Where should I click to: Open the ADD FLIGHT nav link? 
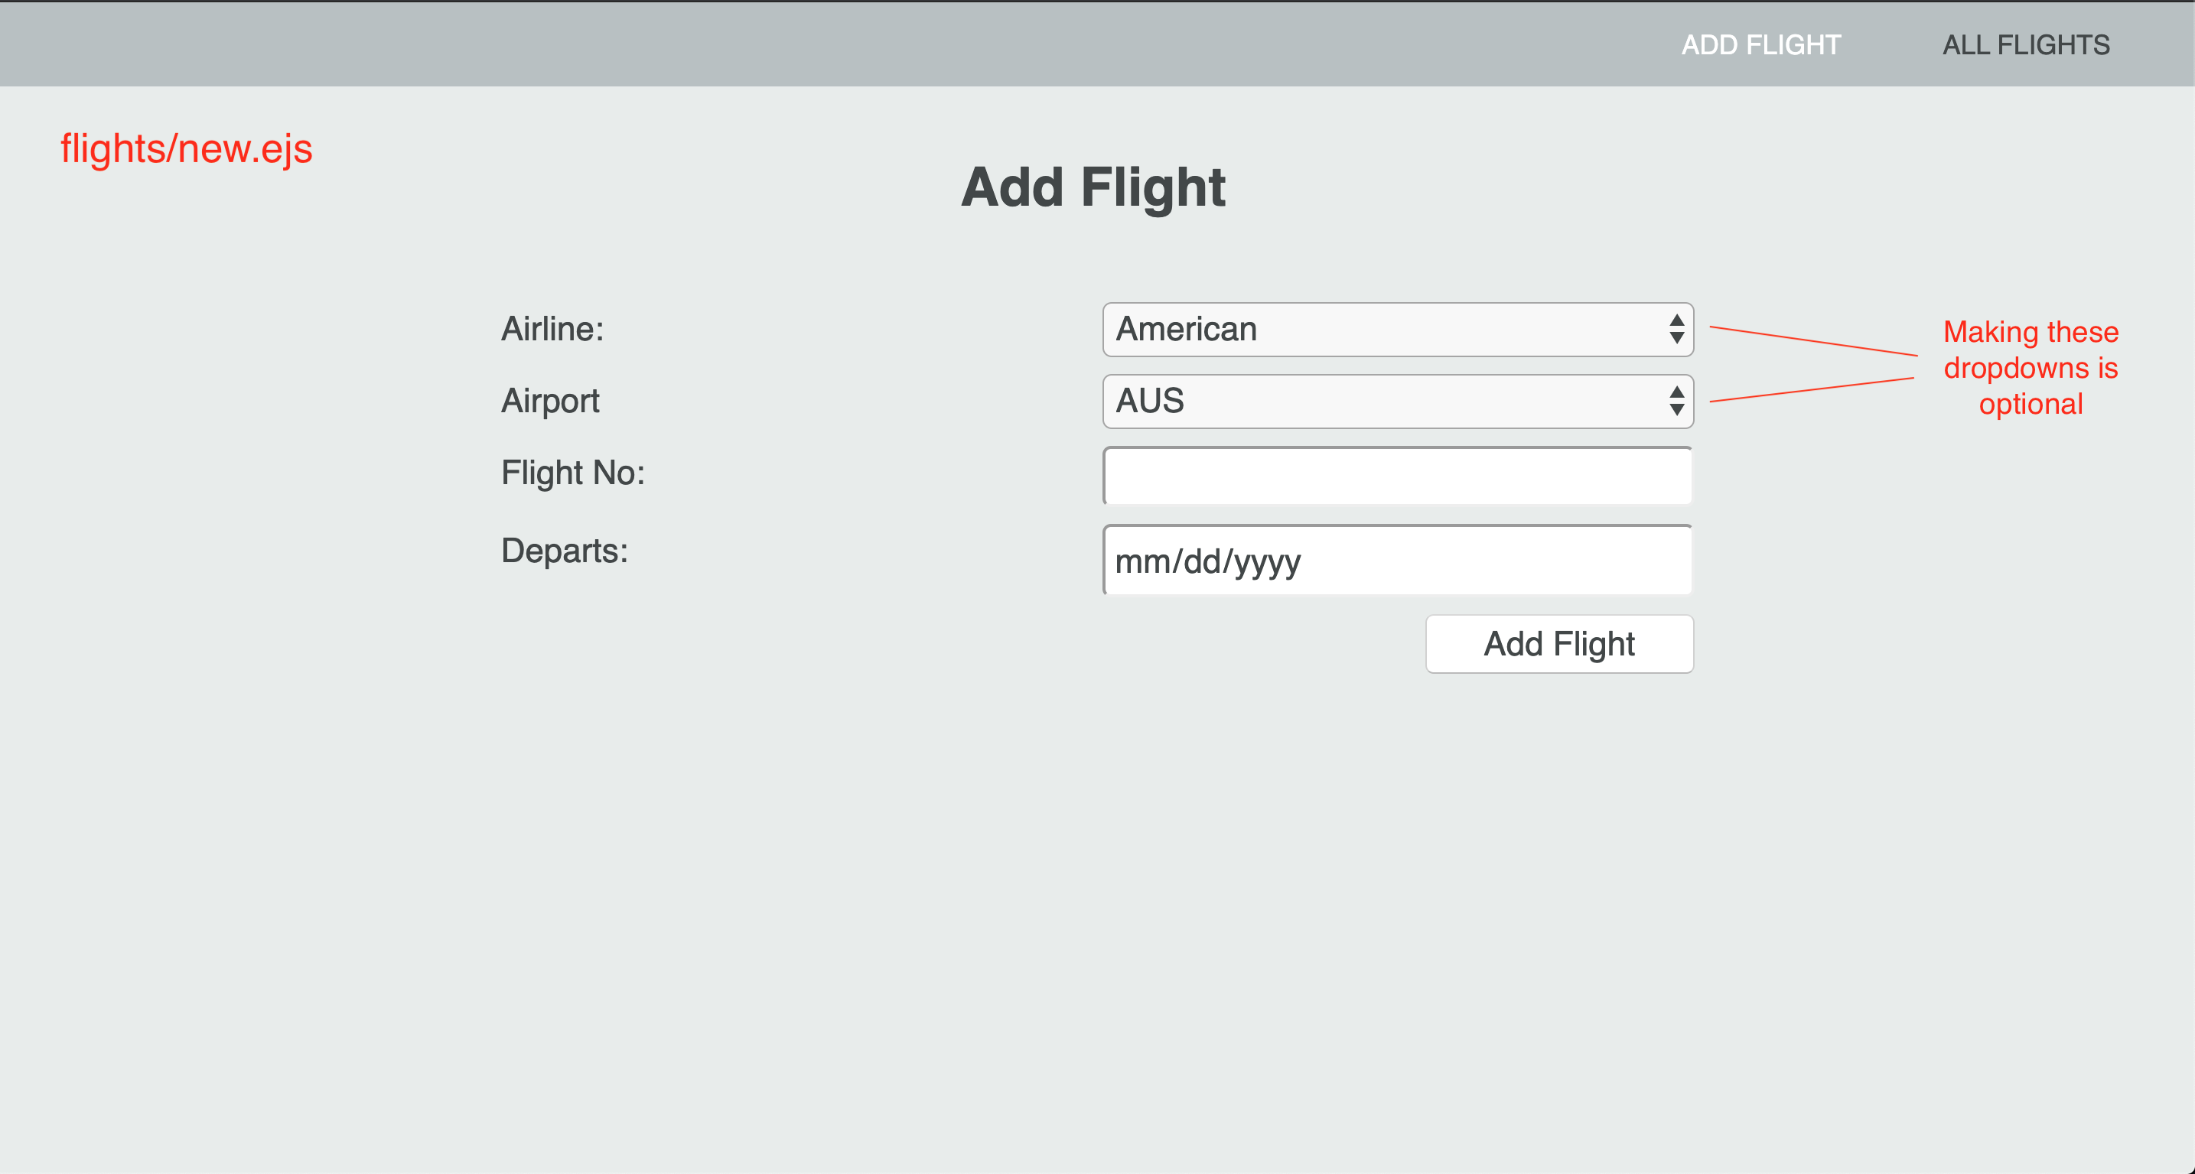tap(1760, 44)
